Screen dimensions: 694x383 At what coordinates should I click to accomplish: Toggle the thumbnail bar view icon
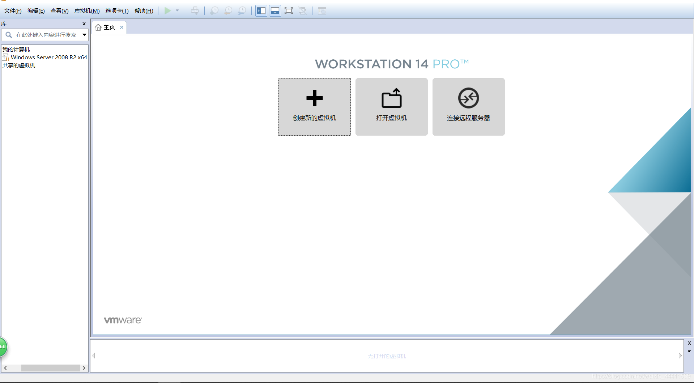[x=275, y=11]
